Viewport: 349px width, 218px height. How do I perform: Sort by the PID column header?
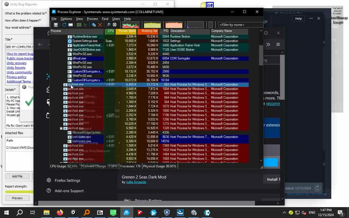pyautogui.click(x=165, y=31)
